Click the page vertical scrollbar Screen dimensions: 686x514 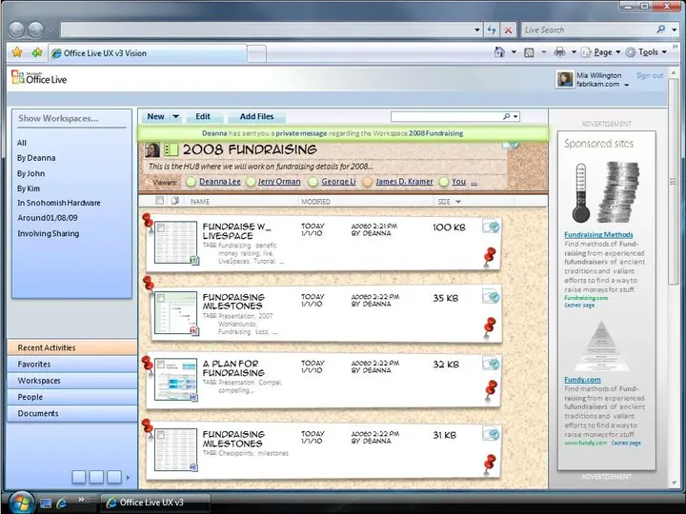point(673,182)
